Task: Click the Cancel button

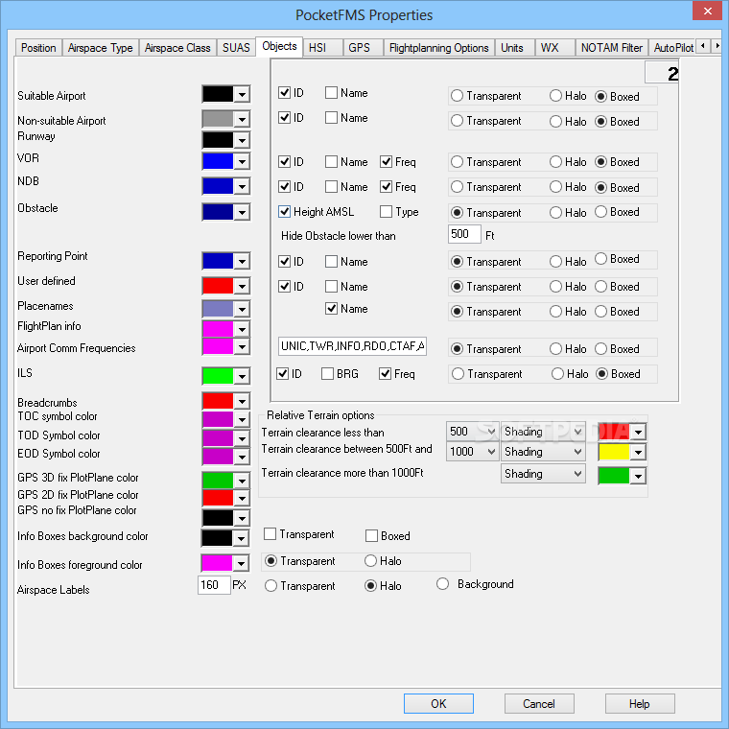Action: pos(539,703)
